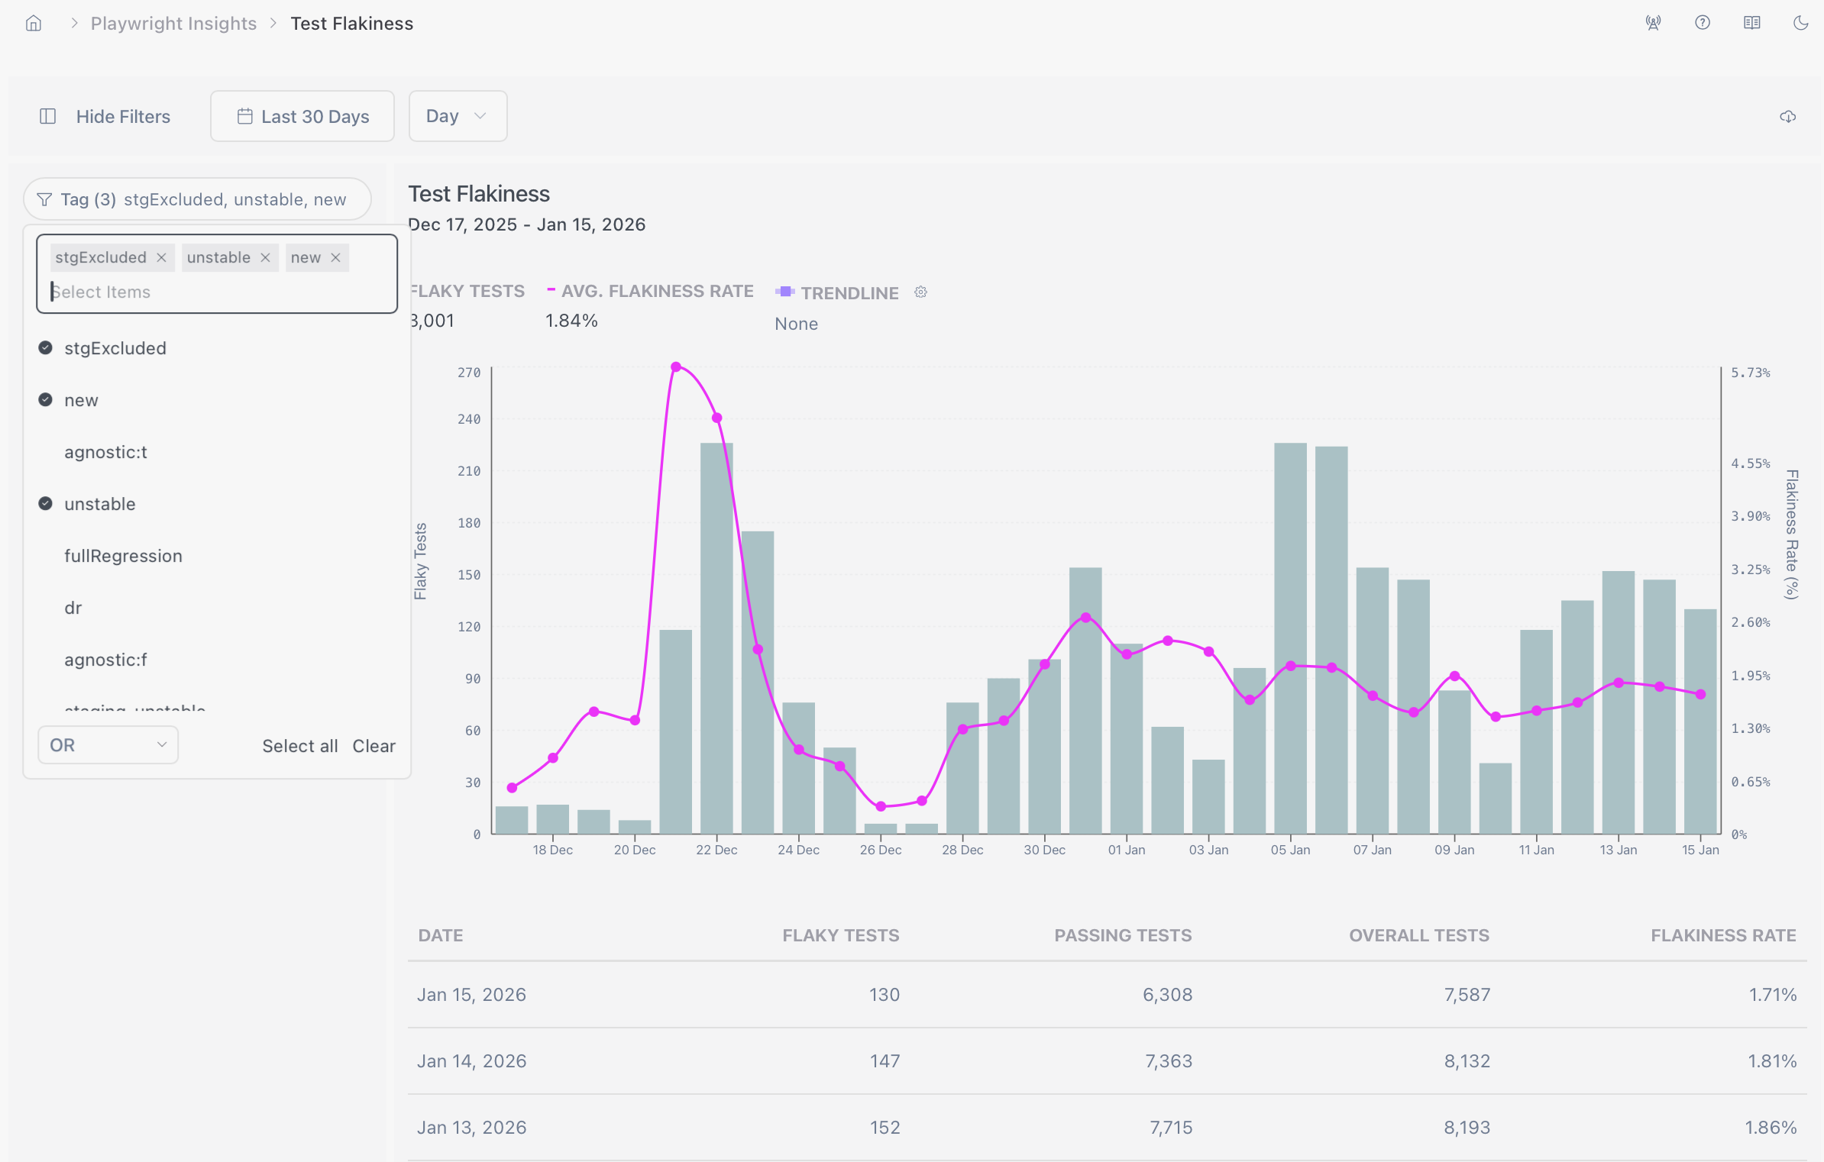Open the Last 30 Days date picker
1824x1162 pixels.
(302, 117)
